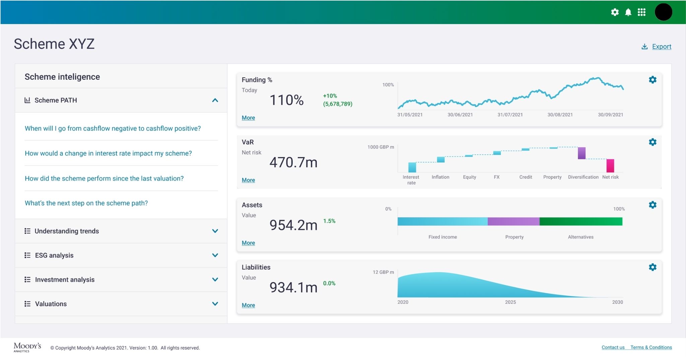Open the apps grid launcher icon
The width and height of the screenshot is (686, 357).
coord(641,12)
